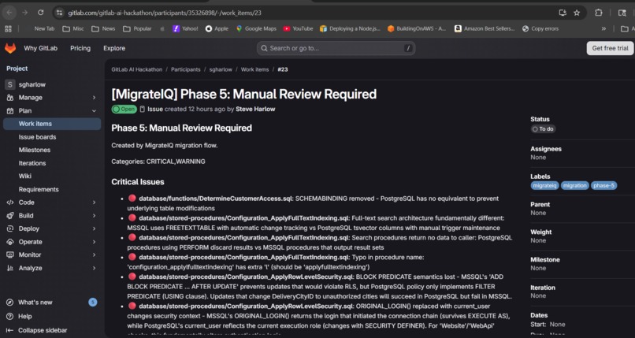Open Participants breadcrumb
The height and width of the screenshot is (338, 635).
[x=185, y=69]
